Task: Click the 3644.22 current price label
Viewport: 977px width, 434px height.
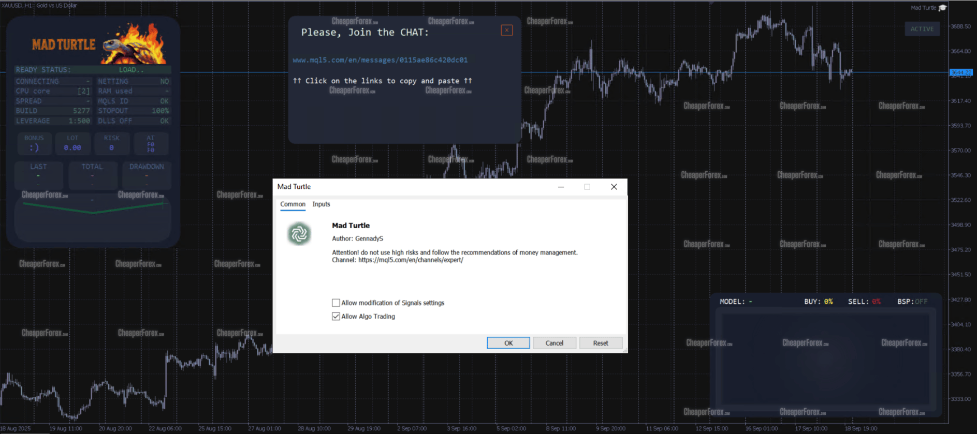Action: click(x=960, y=72)
